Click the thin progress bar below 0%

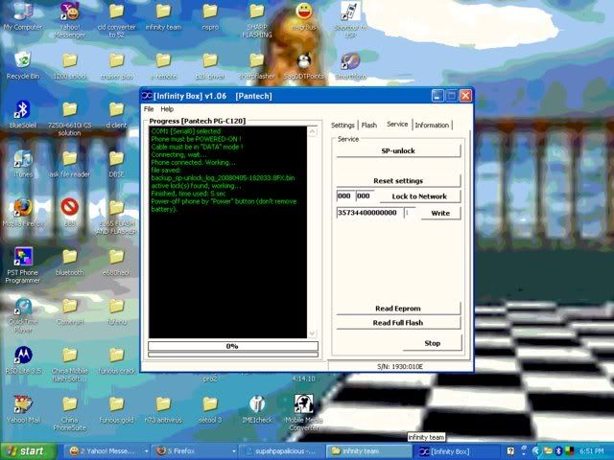pos(233,355)
